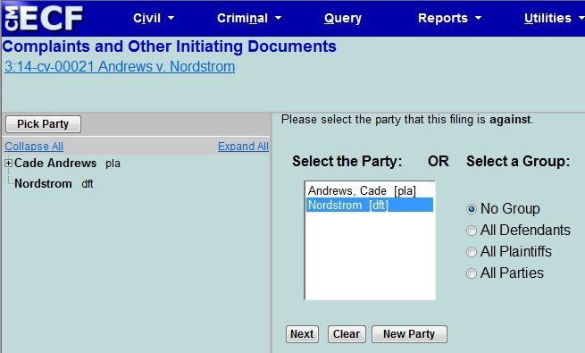
Task: Click the Clear button
Action: pos(347,334)
